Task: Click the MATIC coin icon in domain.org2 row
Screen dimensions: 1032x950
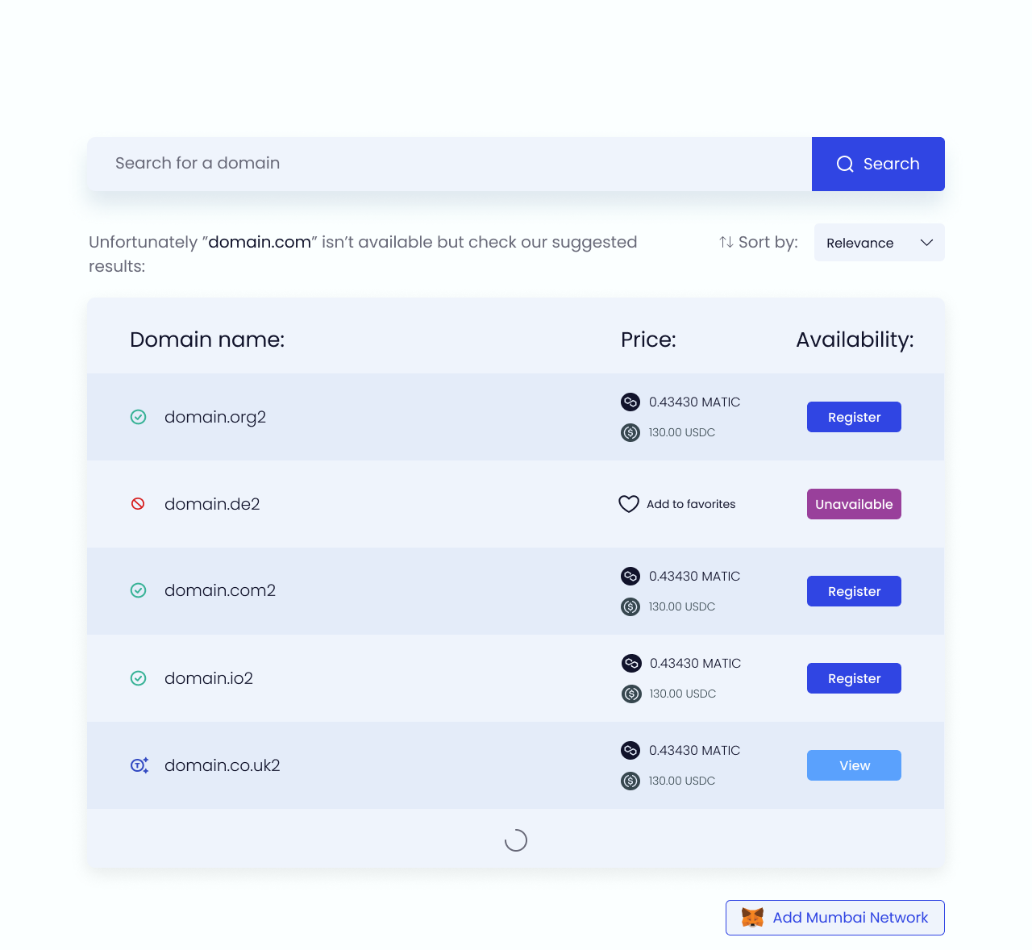Action: coord(630,402)
